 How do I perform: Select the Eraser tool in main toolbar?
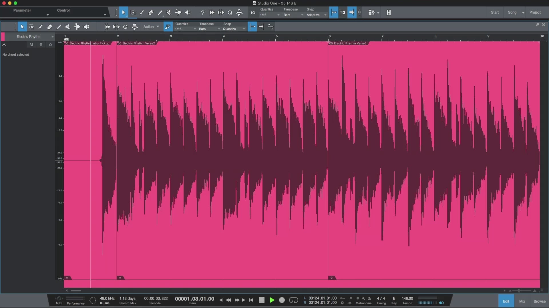pos(151,13)
